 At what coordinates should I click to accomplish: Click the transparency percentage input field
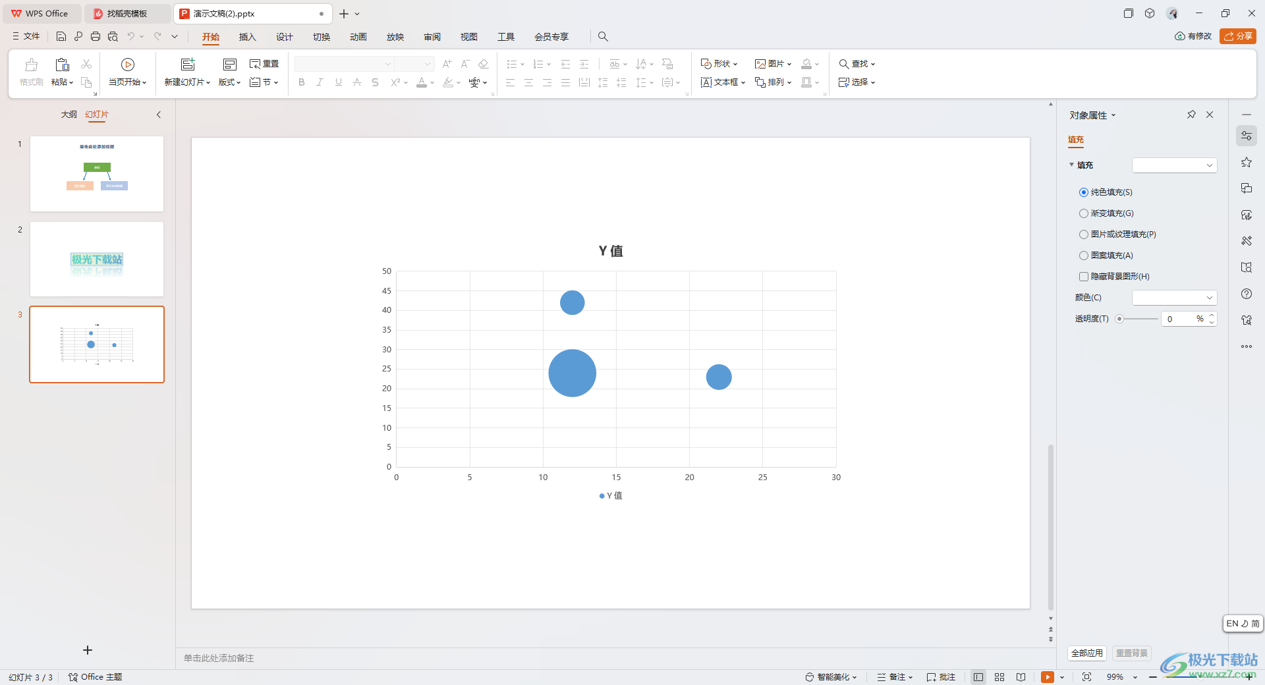coord(1180,319)
